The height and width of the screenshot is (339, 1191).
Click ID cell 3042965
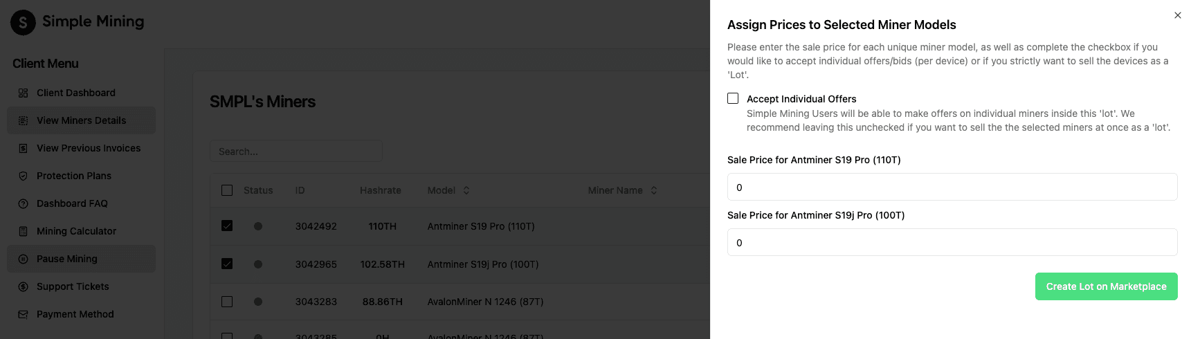316,264
